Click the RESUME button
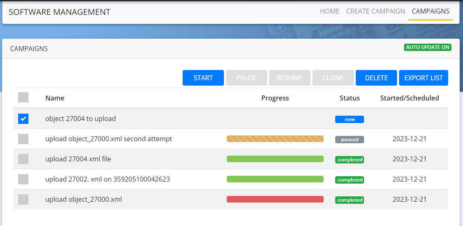This screenshot has width=463, height=226. (289, 78)
